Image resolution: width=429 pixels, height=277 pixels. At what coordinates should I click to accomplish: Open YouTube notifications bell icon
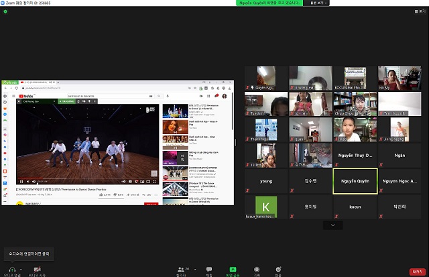tap(216, 96)
